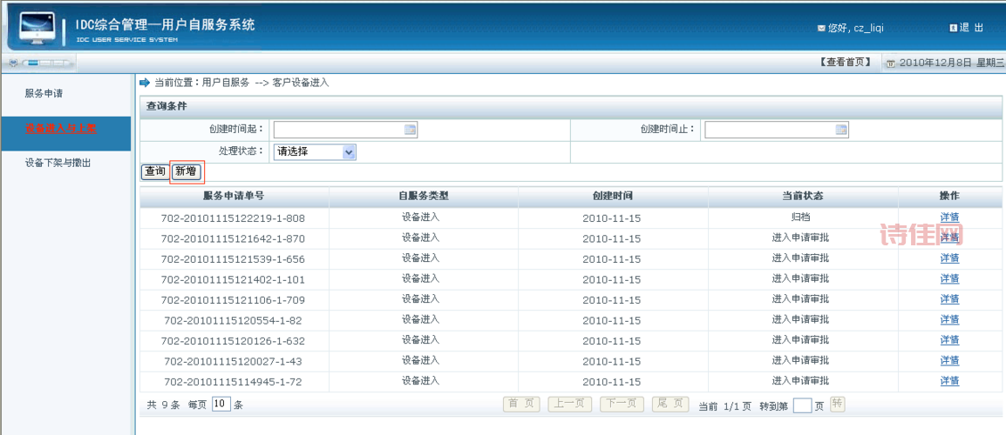This screenshot has width=1006, height=435.
Task: Select order 702-20101115121539-1-656
Action: pyautogui.click(x=233, y=259)
